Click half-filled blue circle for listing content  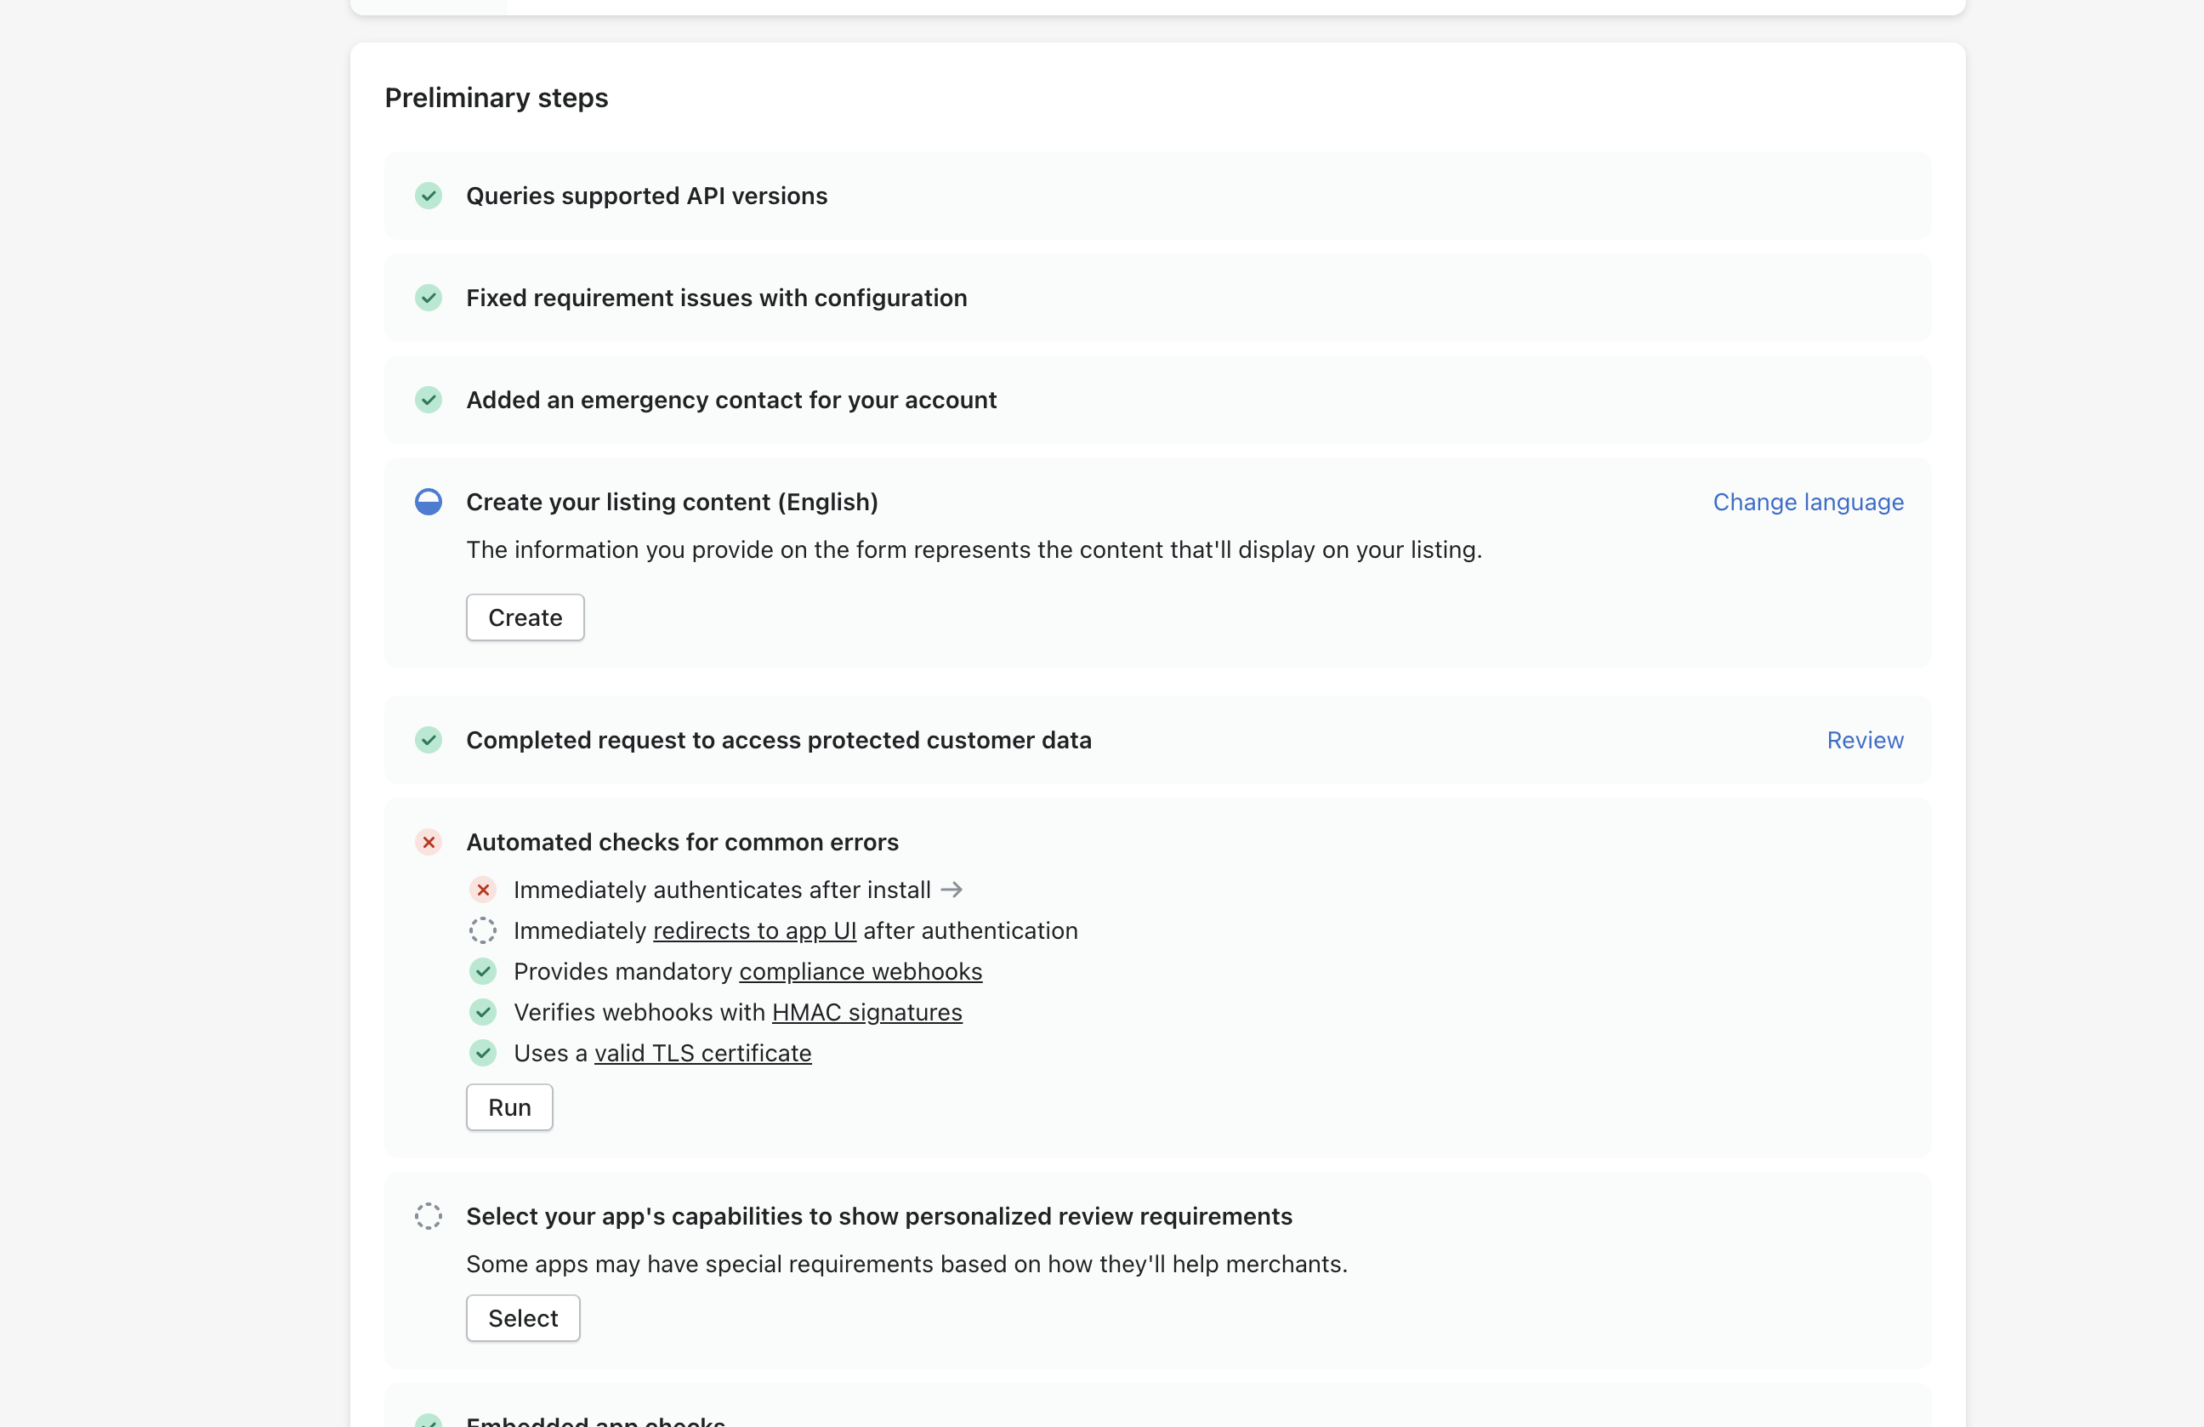(428, 501)
